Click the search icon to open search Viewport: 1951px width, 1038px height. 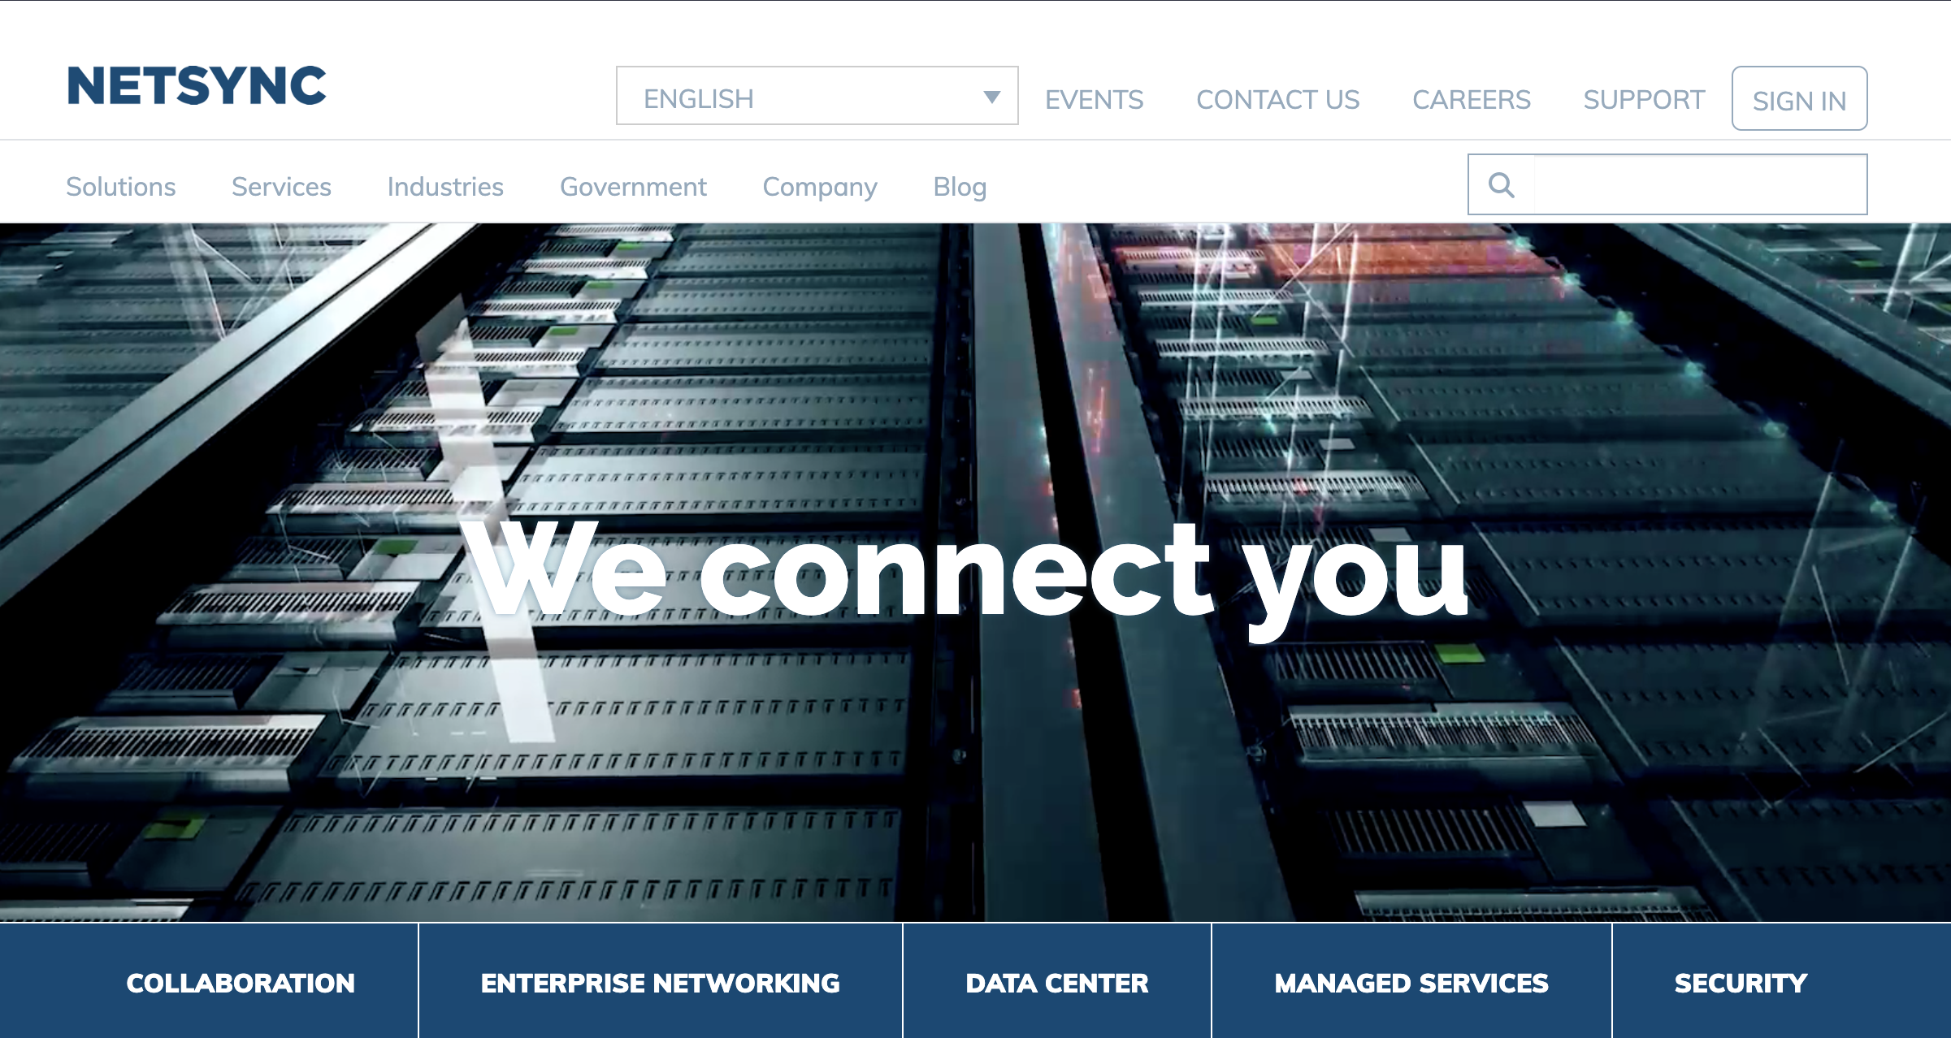[1501, 184]
